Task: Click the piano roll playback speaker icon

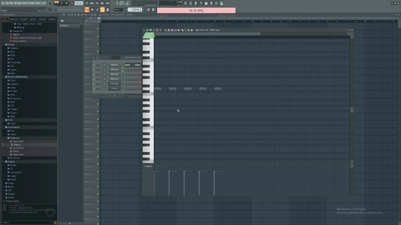Action: [192, 30]
